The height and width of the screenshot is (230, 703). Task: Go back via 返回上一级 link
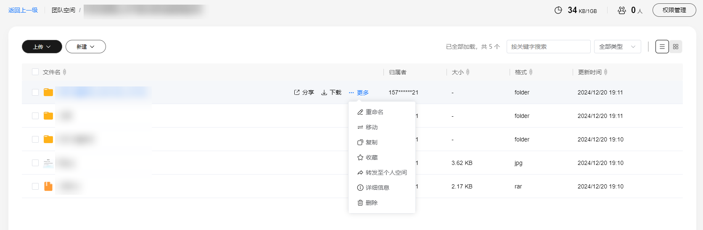(x=23, y=10)
